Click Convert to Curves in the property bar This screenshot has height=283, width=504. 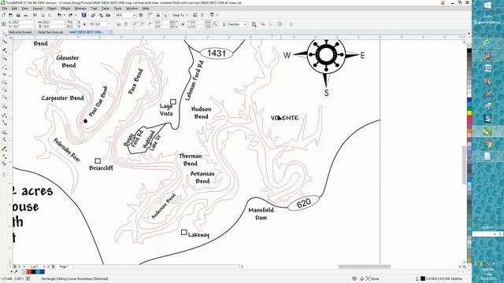pyautogui.click(x=280, y=24)
